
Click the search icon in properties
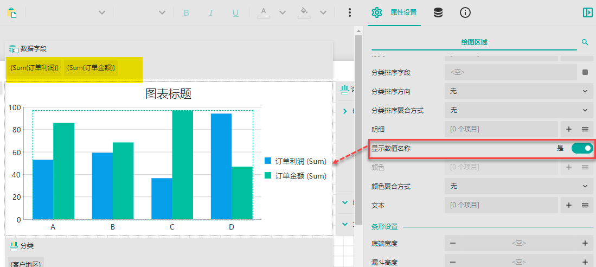coord(585,42)
